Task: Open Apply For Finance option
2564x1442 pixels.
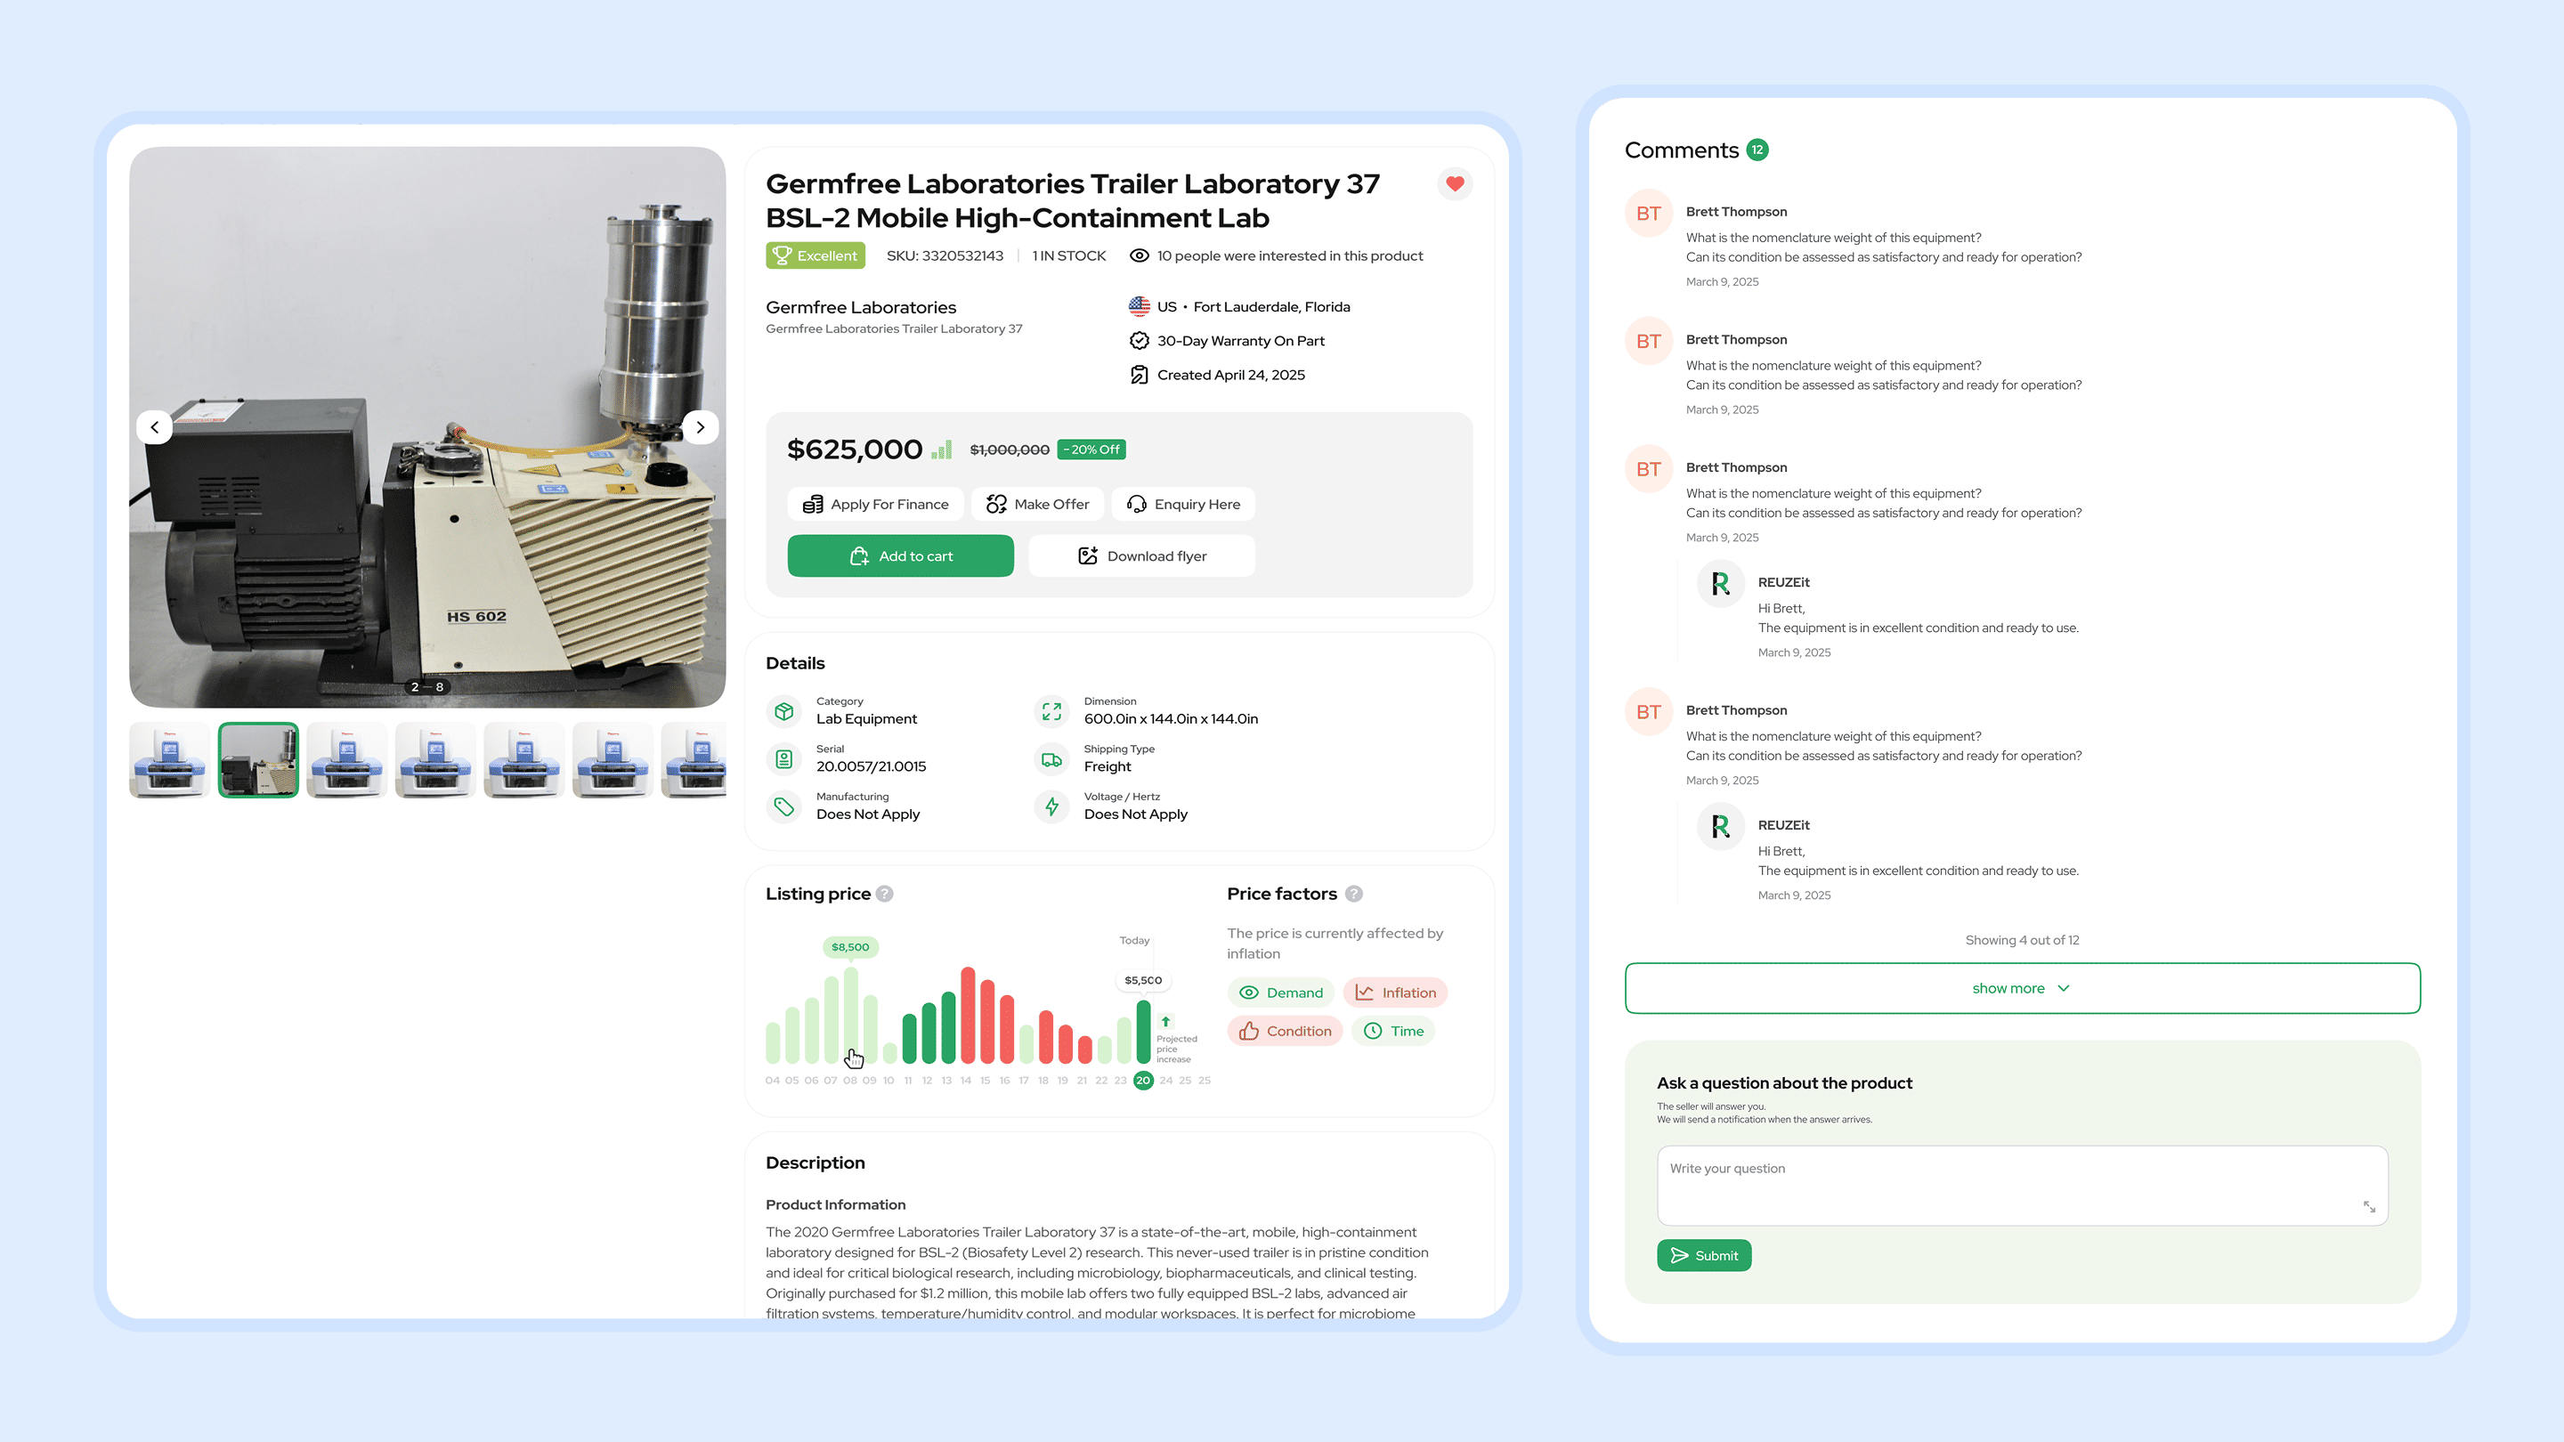Action: click(875, 505)
